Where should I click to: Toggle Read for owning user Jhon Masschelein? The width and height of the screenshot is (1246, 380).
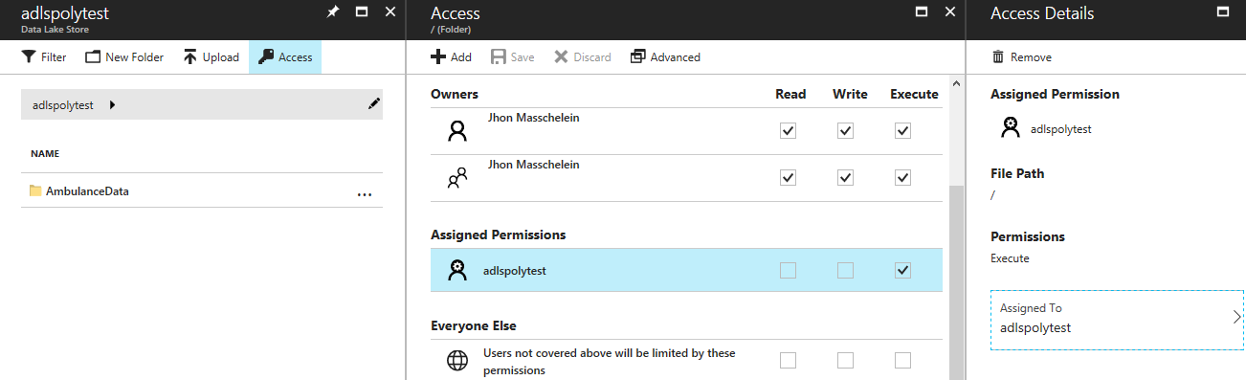[788, 131]
